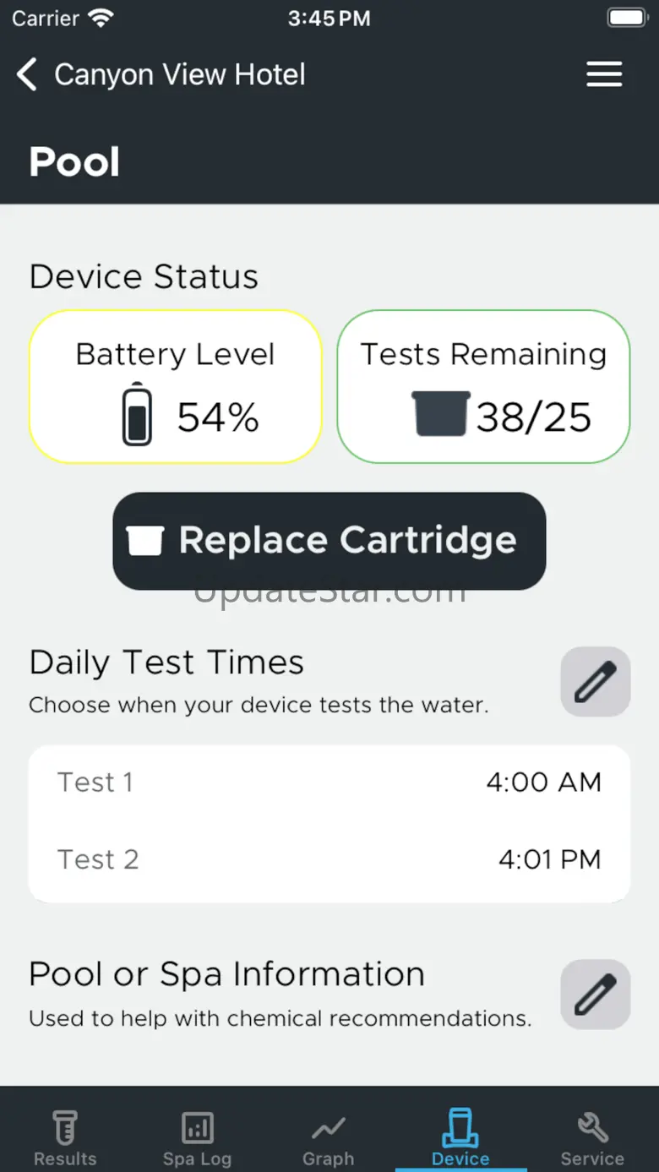The width and height of the screenshot is (659, 1172).
Task: Select the Test 1 time row
Action: coord(329,782)
